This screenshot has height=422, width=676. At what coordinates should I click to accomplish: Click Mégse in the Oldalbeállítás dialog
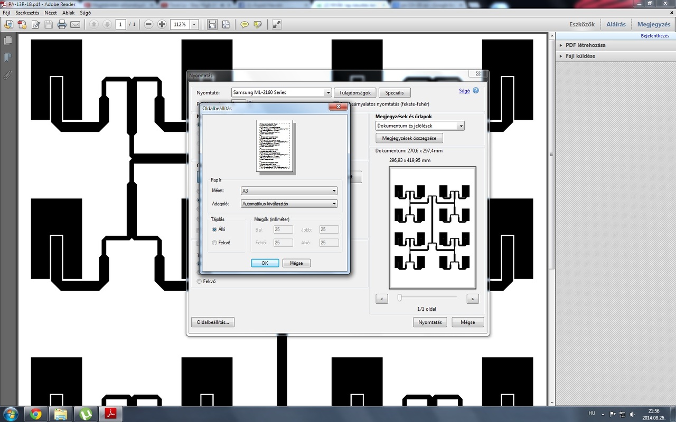coord(296,263)
